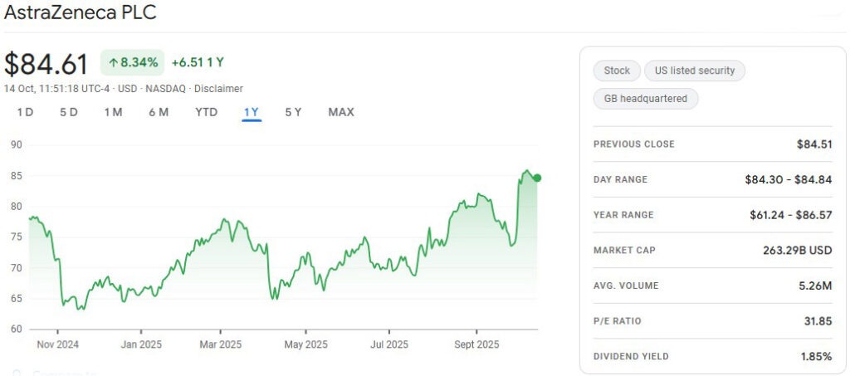
Task: Switch chart to 1 M range
Action: pyautogui.click(x=113, y=112)
